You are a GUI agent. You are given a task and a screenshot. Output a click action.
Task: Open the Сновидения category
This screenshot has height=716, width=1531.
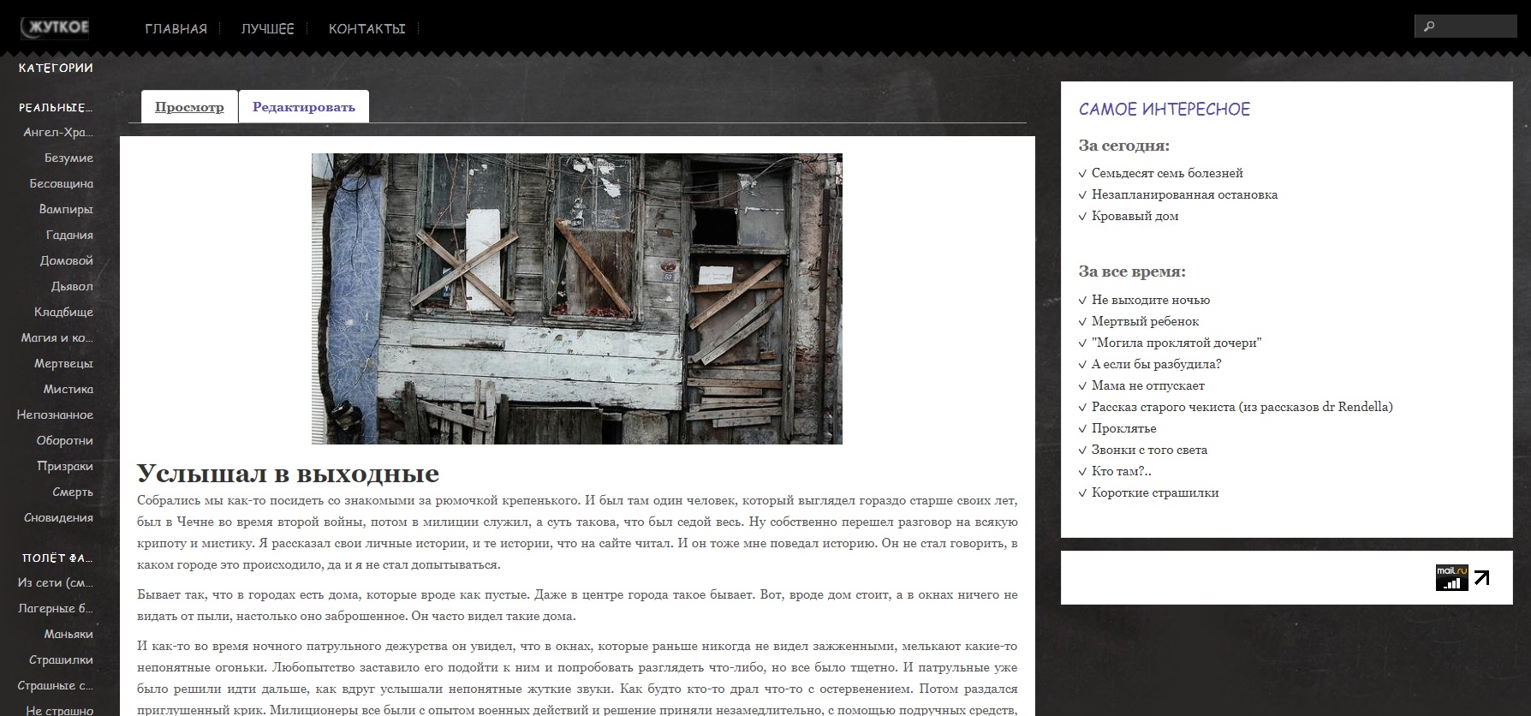click(59, 517)
